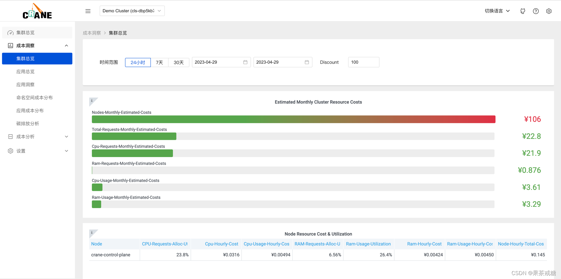Select the highlighted 集群总览 submenu item
The image size is (561, 279).
(x=37, y=59)
